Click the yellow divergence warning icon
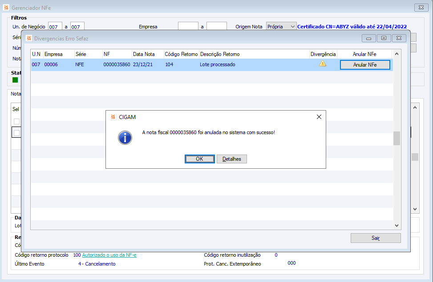 tap(323, 64)
